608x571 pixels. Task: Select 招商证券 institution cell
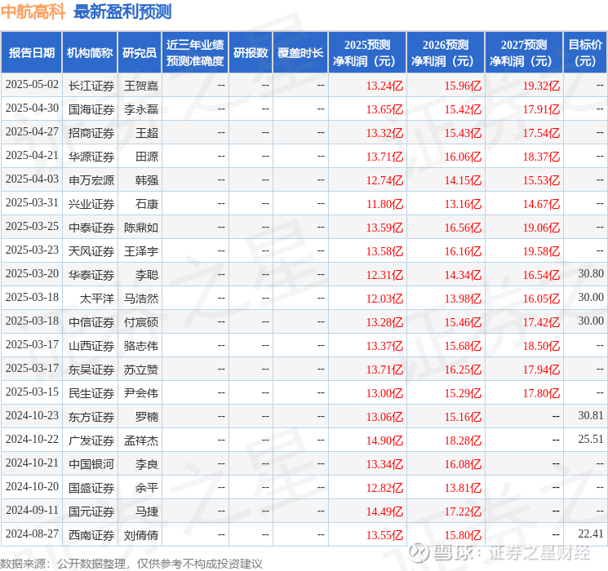pyautogui.click(x=91, y=133)
